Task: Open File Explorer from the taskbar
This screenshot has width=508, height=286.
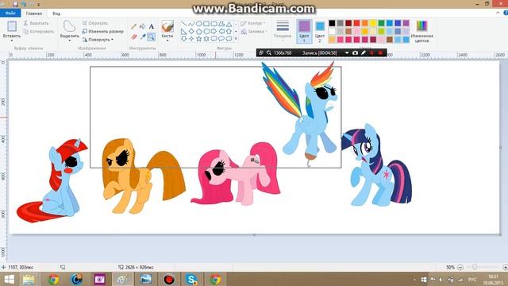Action: pyautogui.click(x=29, y=279)
